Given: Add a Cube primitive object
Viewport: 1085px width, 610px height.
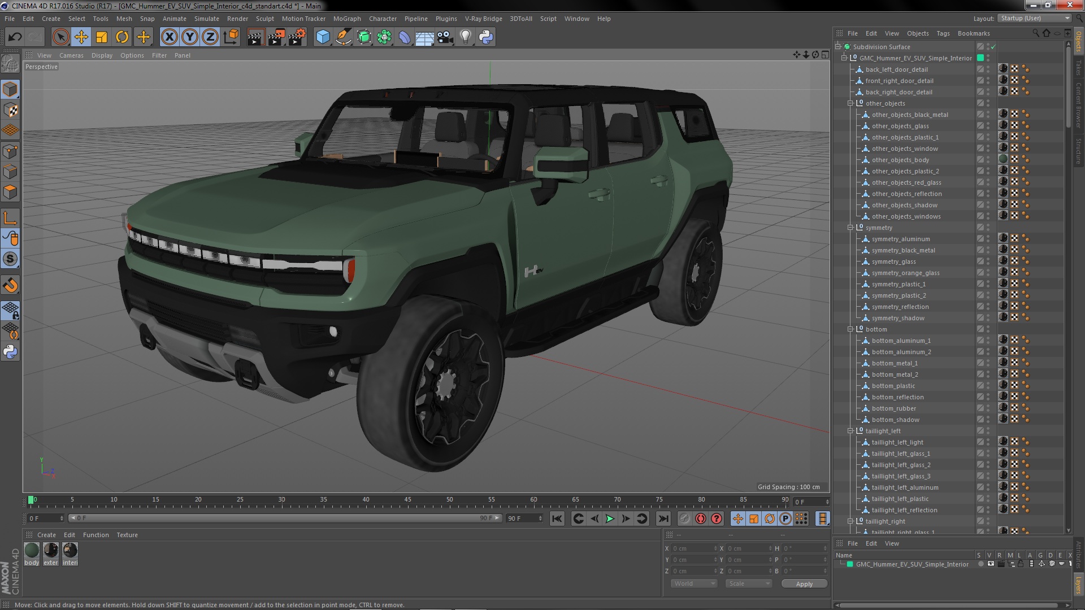Looking at the screenshot, I should [323, 37].
